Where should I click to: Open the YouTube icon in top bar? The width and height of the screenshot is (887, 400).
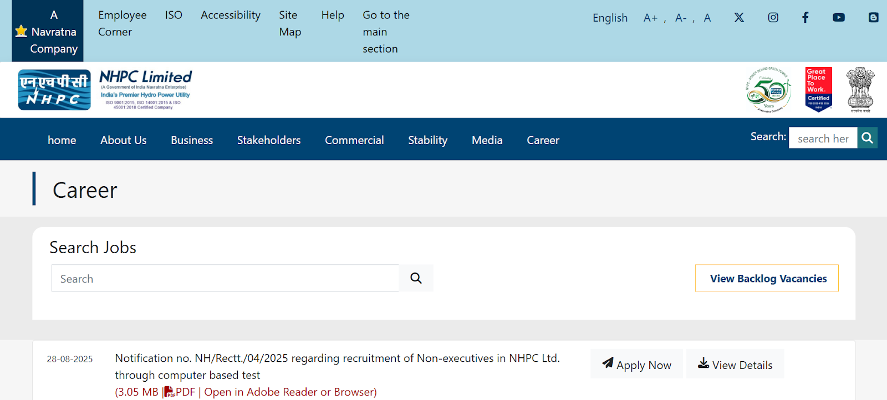[x=839, y=18]
